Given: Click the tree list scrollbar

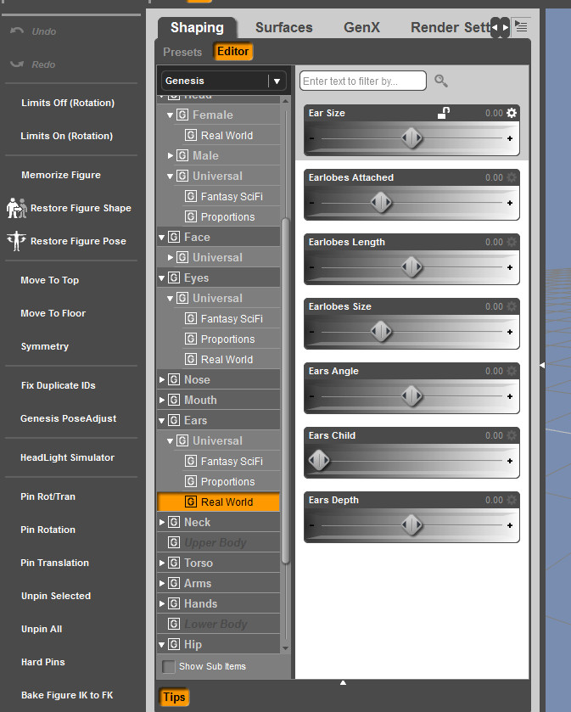Looking at the screenshot, I should (x=285, y=390).
